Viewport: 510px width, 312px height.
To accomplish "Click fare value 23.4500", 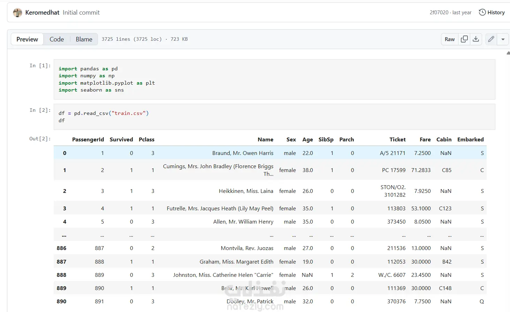I will [421, 275].
